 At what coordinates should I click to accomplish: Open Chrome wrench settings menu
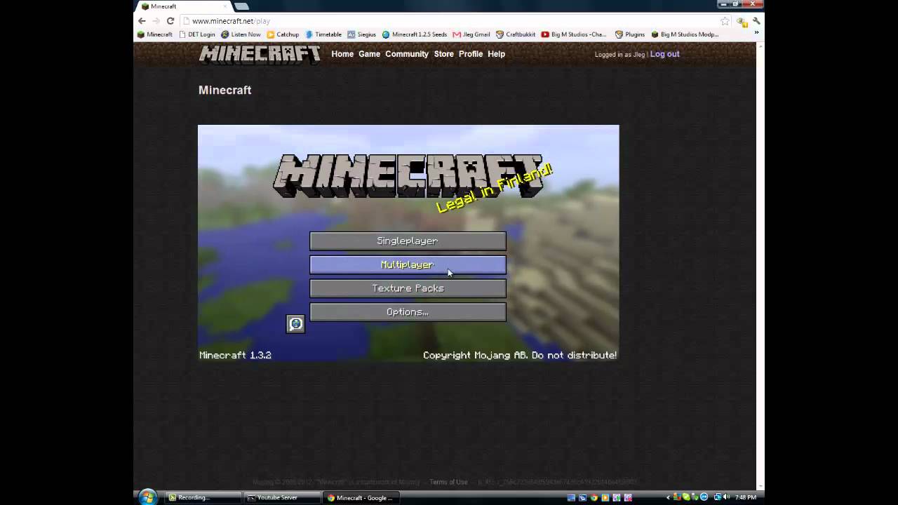pos(756,21)
